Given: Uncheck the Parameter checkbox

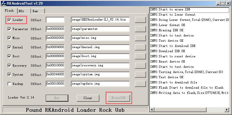Looking at the screenshot, I should pyautogui.click(x=10, y=29).
